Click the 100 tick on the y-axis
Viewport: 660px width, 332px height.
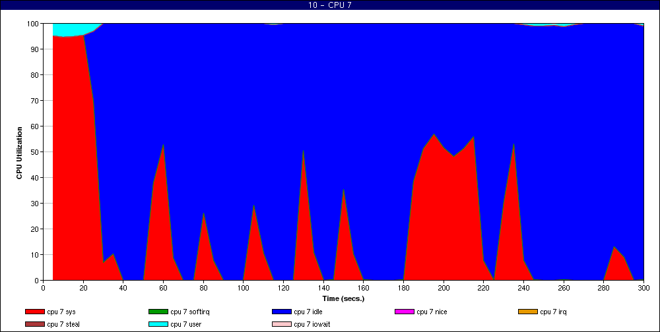[x=33, y=24]
